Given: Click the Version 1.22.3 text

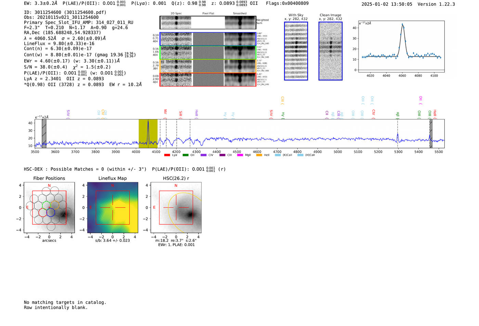Looking at the screenshot, I should [x=436, y=4].
